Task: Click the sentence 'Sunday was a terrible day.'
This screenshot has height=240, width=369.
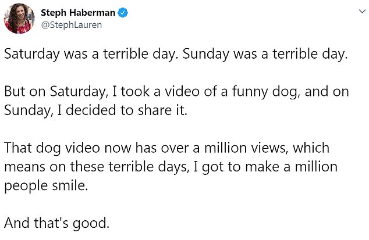Action: tap(265, 54)
